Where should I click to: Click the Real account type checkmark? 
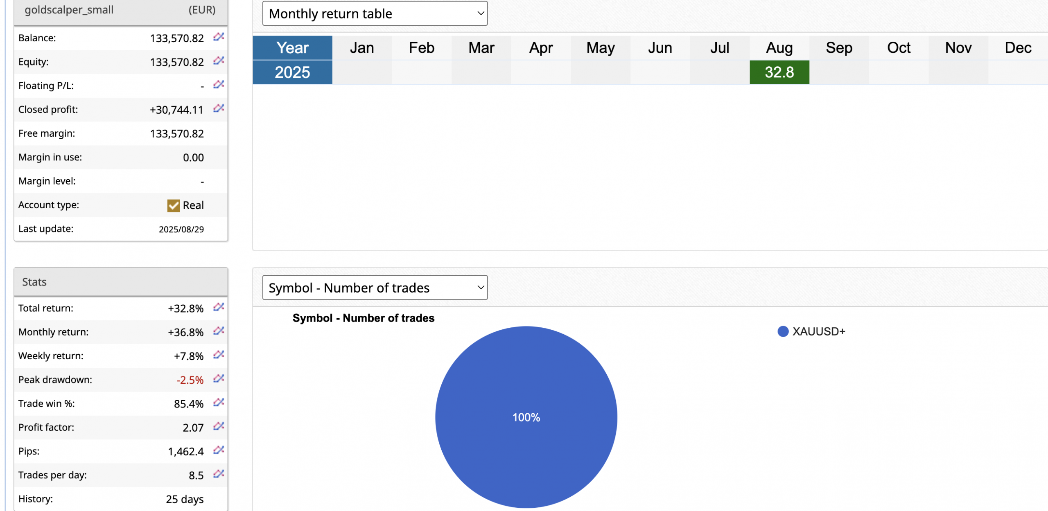point(174,205)
